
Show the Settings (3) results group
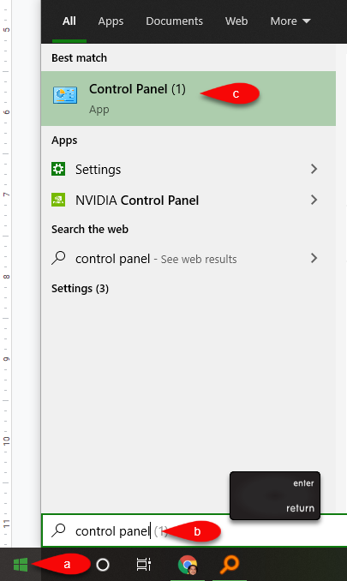80,288
